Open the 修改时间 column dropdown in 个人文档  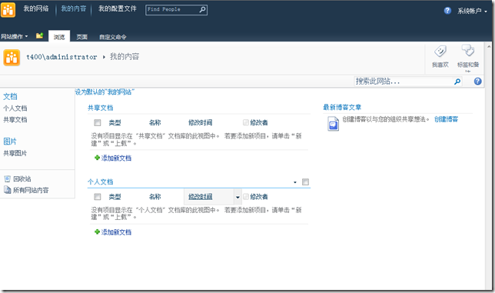(238, 197)
